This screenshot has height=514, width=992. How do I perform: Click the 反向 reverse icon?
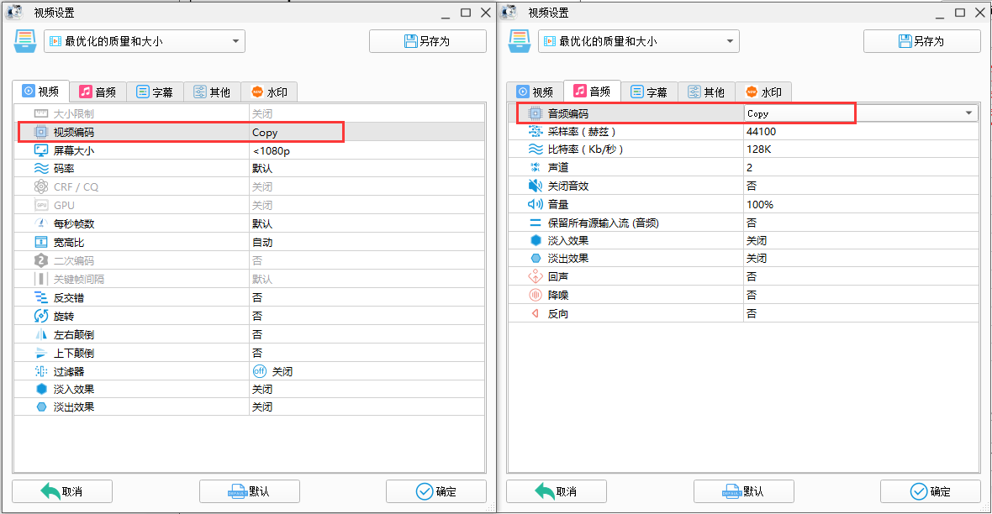coord(536,313)
